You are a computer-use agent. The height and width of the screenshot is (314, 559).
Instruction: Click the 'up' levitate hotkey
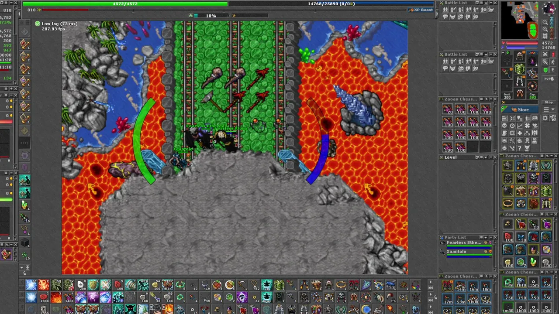pos(267,285)
